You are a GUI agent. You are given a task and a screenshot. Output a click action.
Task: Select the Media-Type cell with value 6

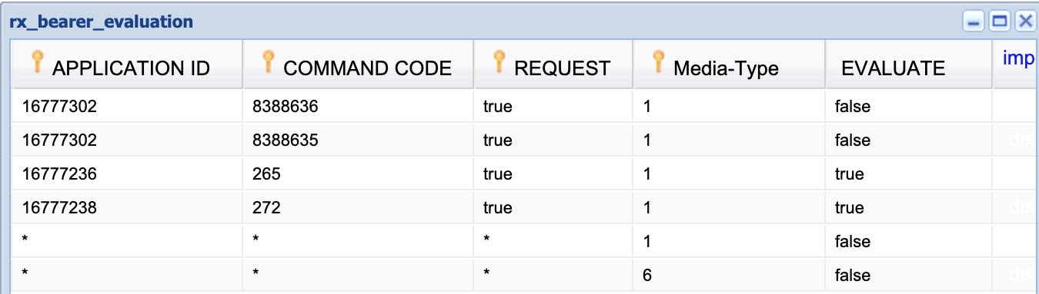[729, 276]
